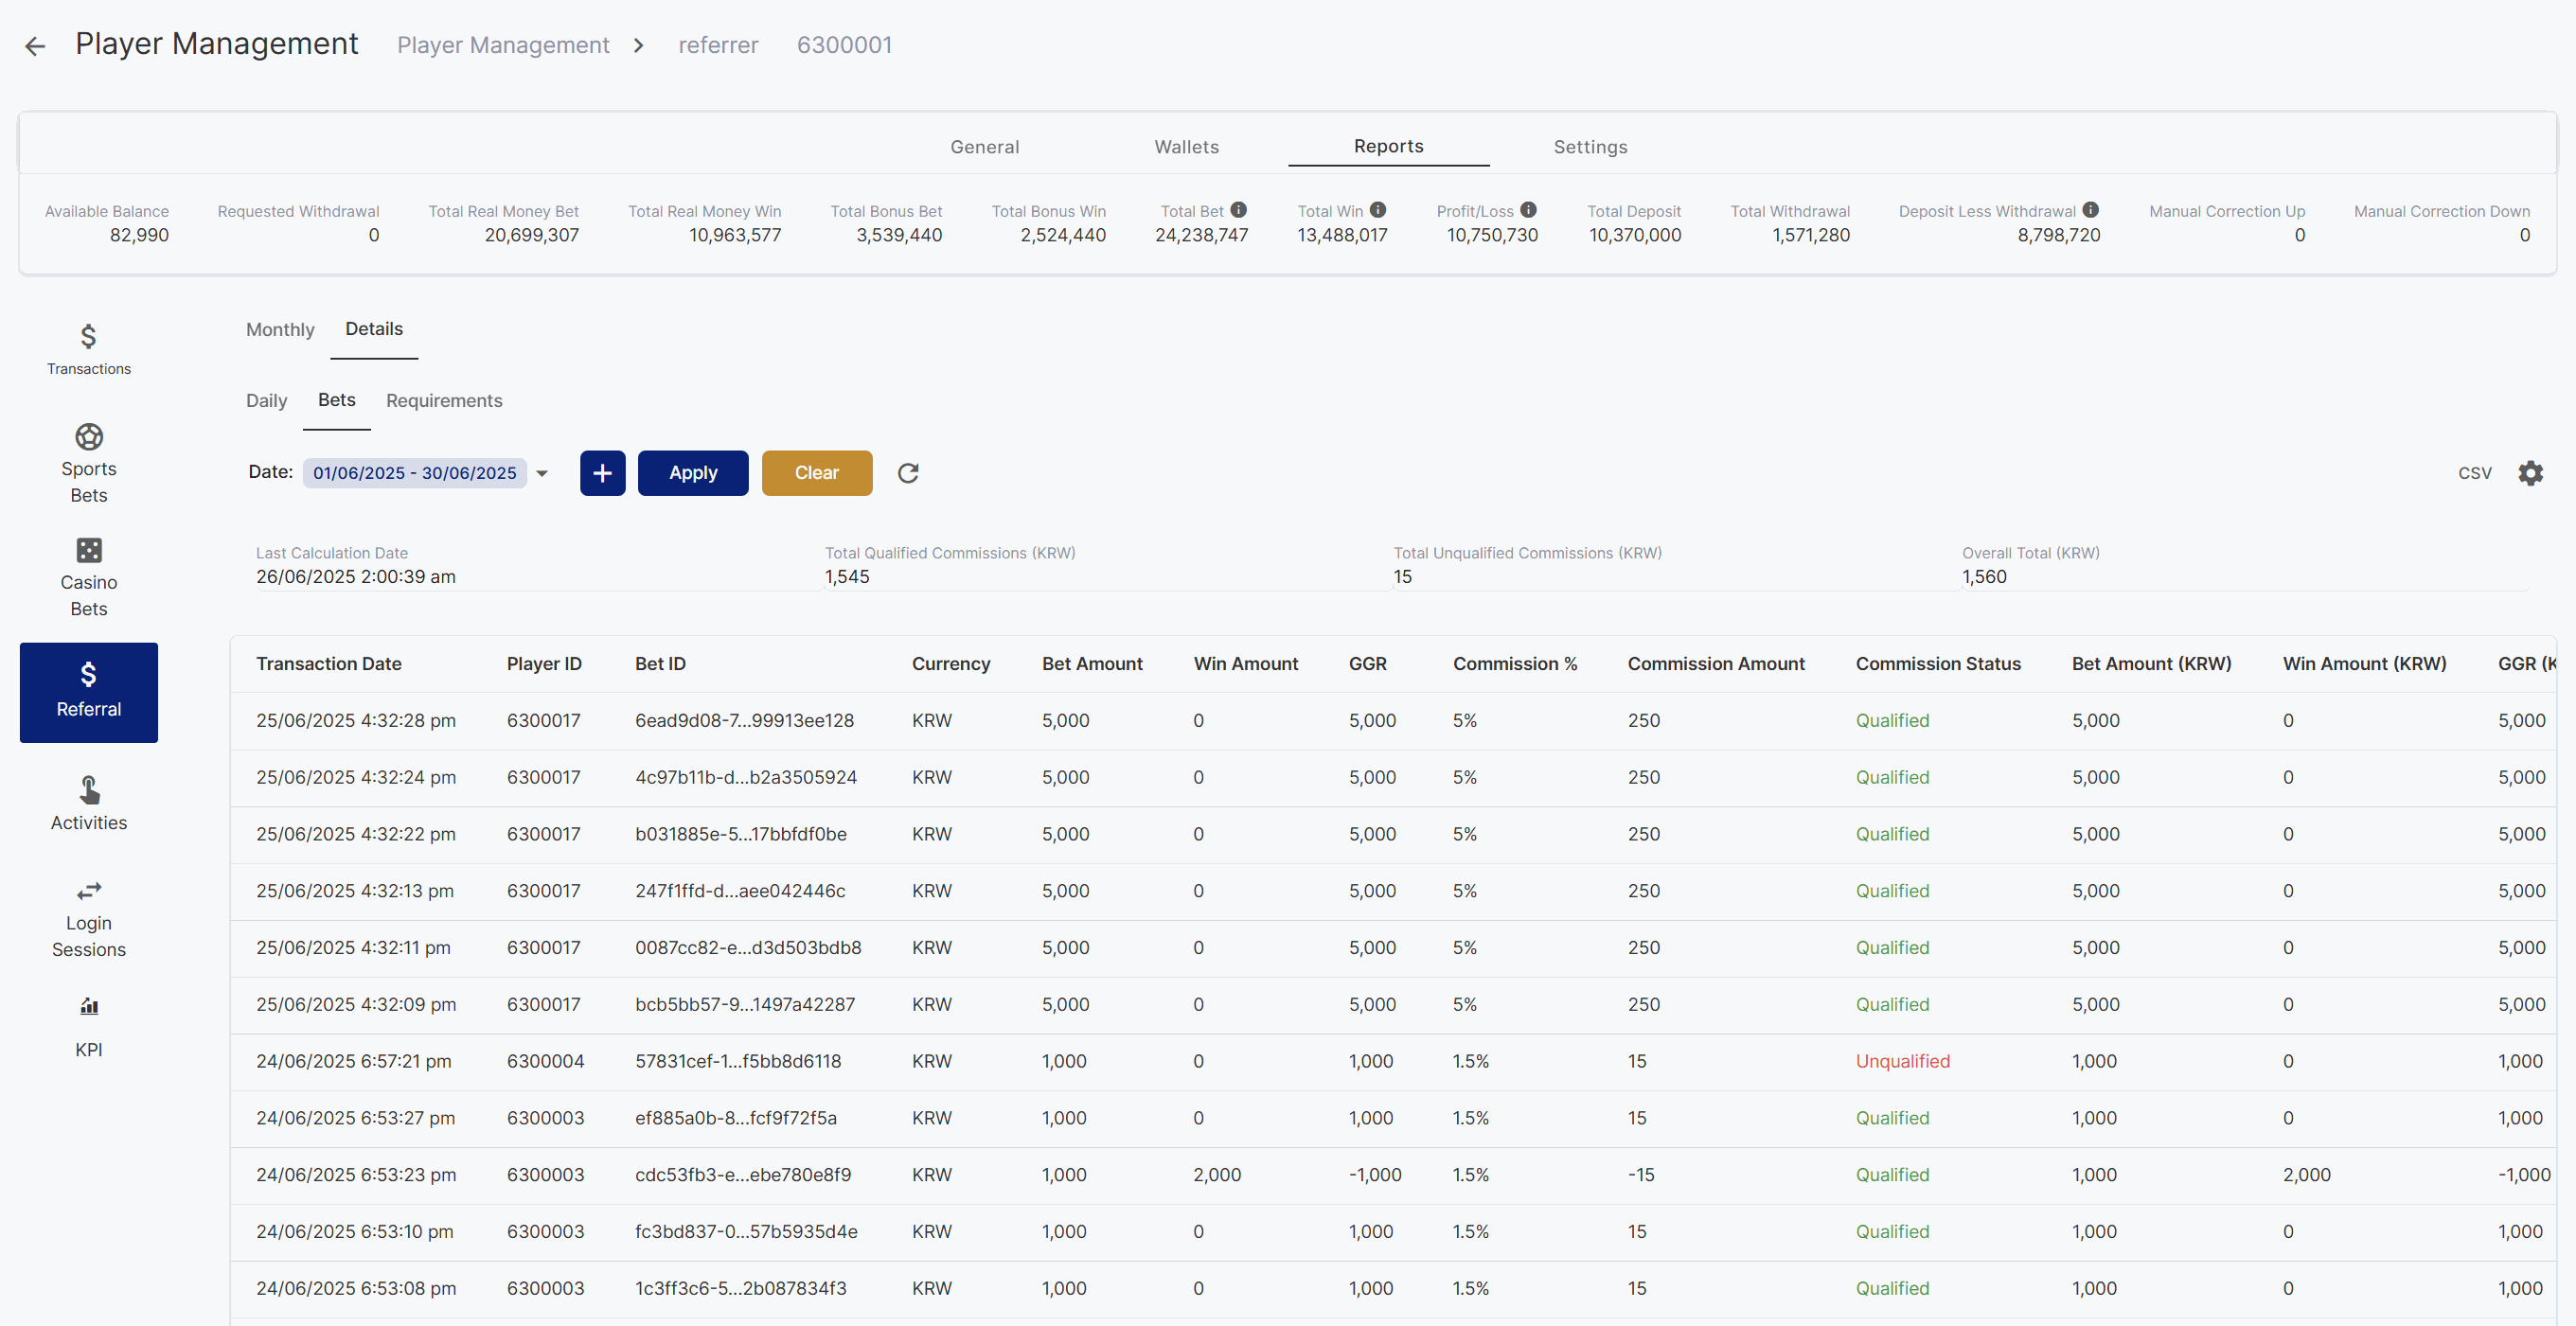Switch to the Wallets tab
Viewport: 2576px width, 1326px height.
(x=1186, y=147)
